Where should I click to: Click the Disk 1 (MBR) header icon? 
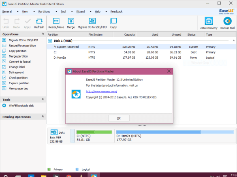pos(50,41)
